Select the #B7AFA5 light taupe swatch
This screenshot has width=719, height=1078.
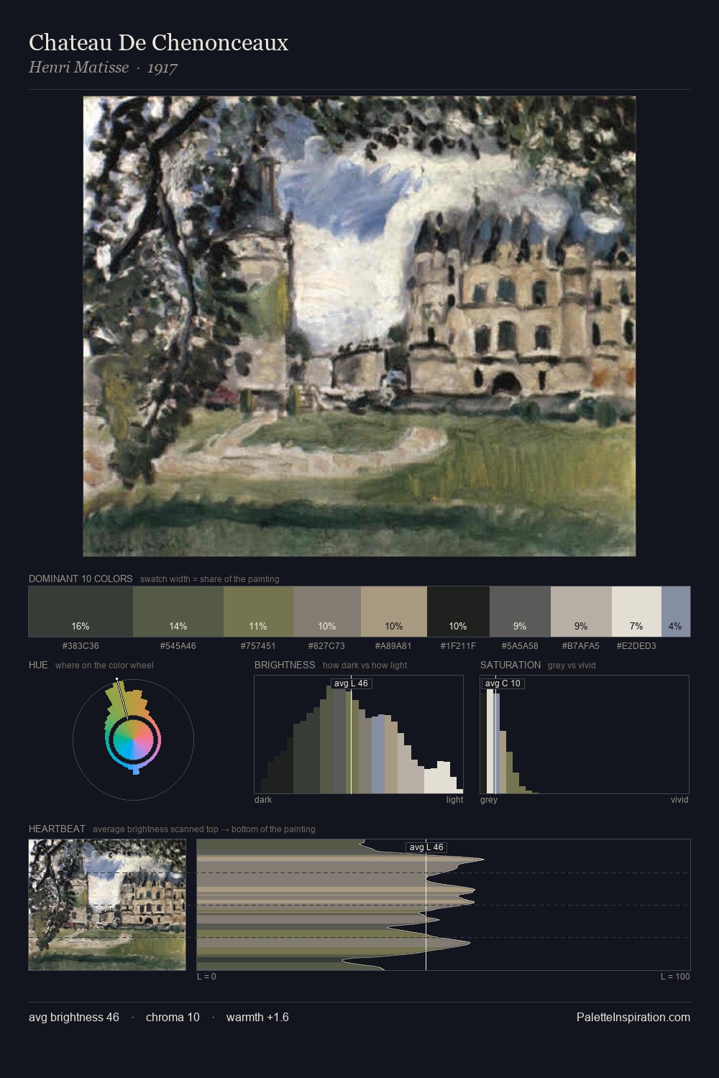point(581,612)
